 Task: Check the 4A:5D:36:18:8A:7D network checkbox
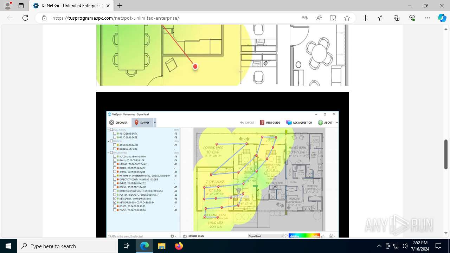click(x=115, y=145)
